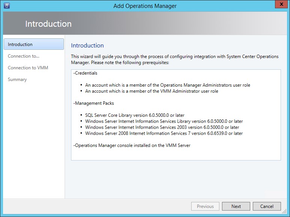Click the Internet Information Services Library version line
Screen dimensions: 290x217
pyautogui.click(x=164, y=121)
